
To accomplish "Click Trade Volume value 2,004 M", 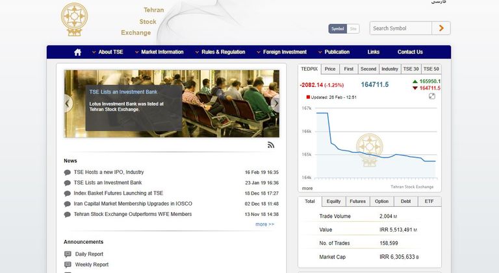I will point(389,216).
